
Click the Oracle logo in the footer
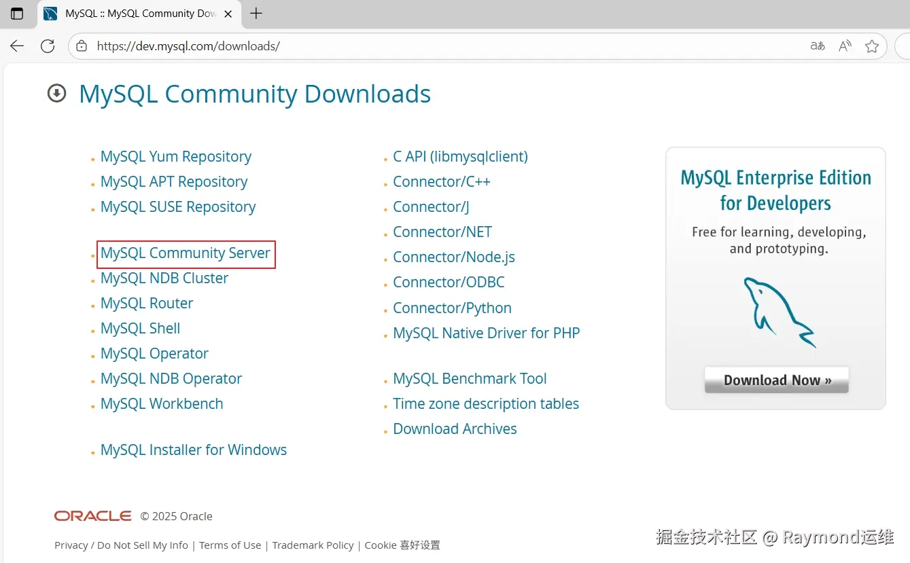click(93, 516)
